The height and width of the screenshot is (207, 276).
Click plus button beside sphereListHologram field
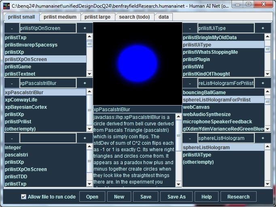(x=263, y=138)
